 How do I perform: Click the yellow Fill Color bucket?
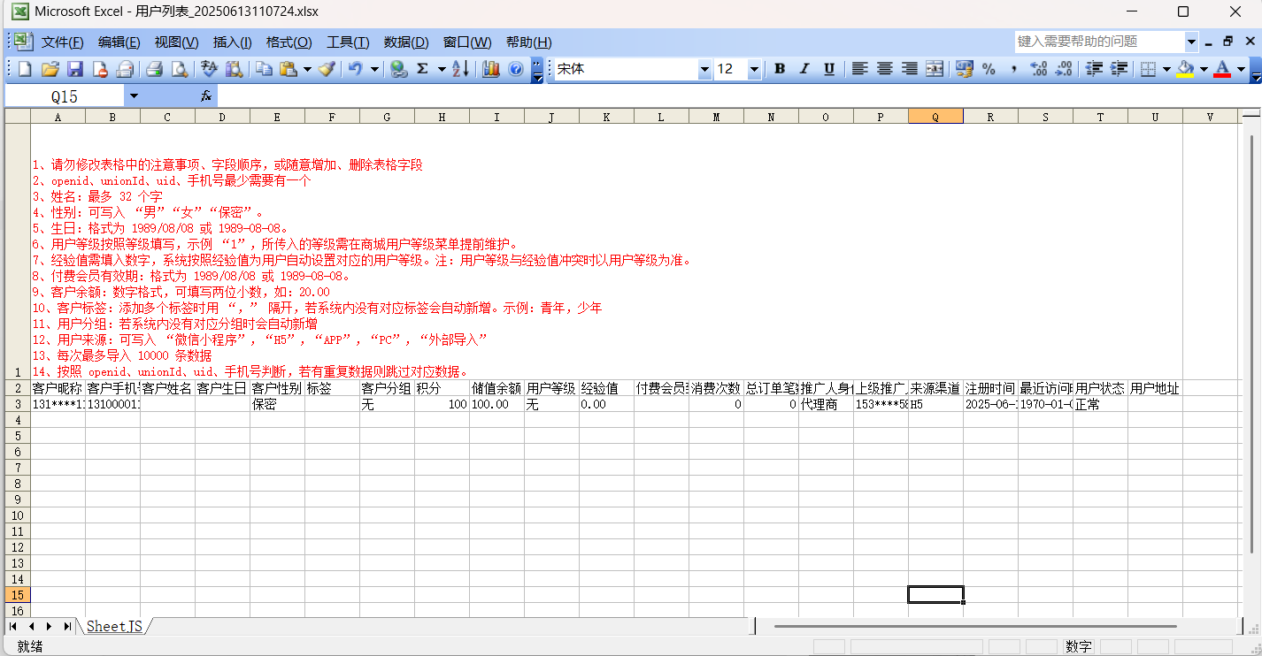pos(1186,69)
